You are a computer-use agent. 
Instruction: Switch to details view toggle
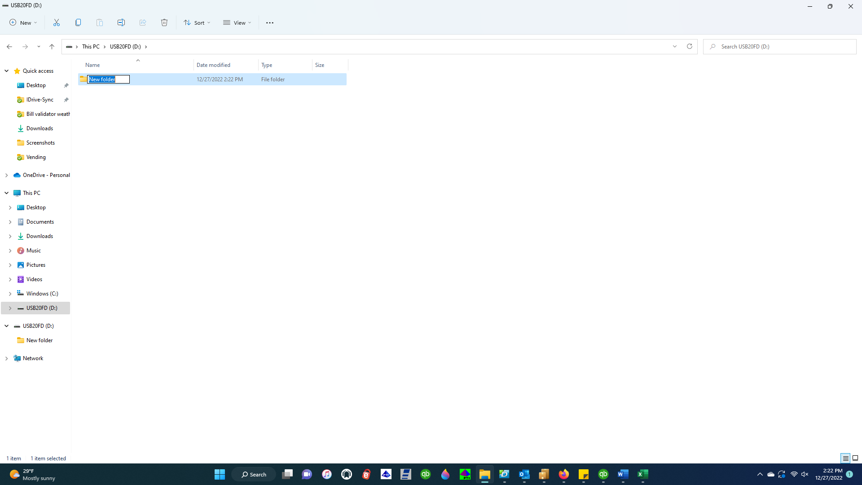pyautogui.click(x=845, y=458)
